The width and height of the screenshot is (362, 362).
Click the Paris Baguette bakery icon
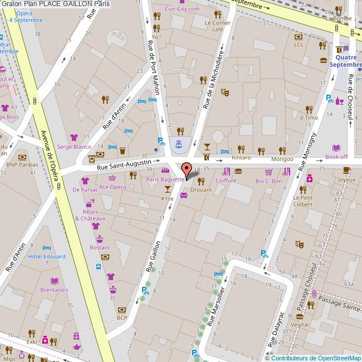pyautogui.click(x=165, y=170)
